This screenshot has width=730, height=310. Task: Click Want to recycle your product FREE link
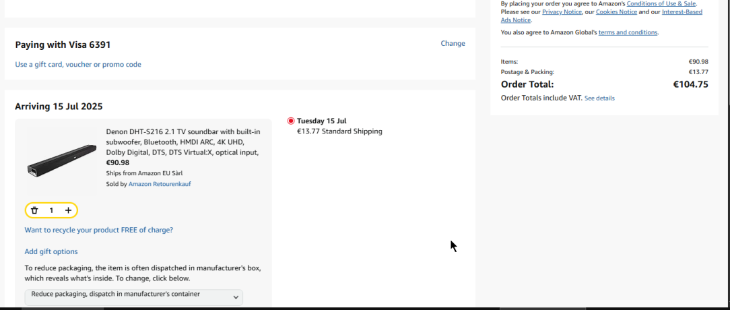pyautogui.click(x=99, y=230)
